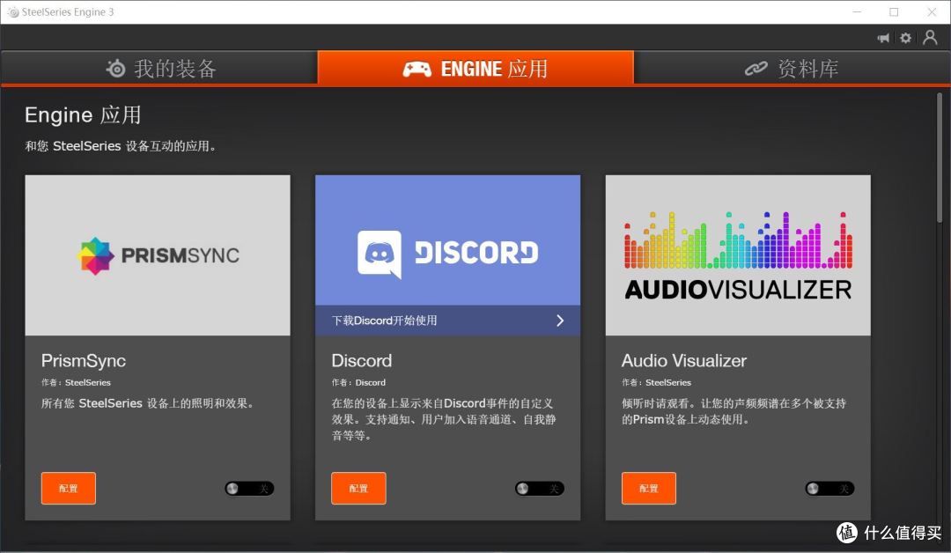
Task: Click the PrismSync banner thumbnail
Action: click(158, 255)
